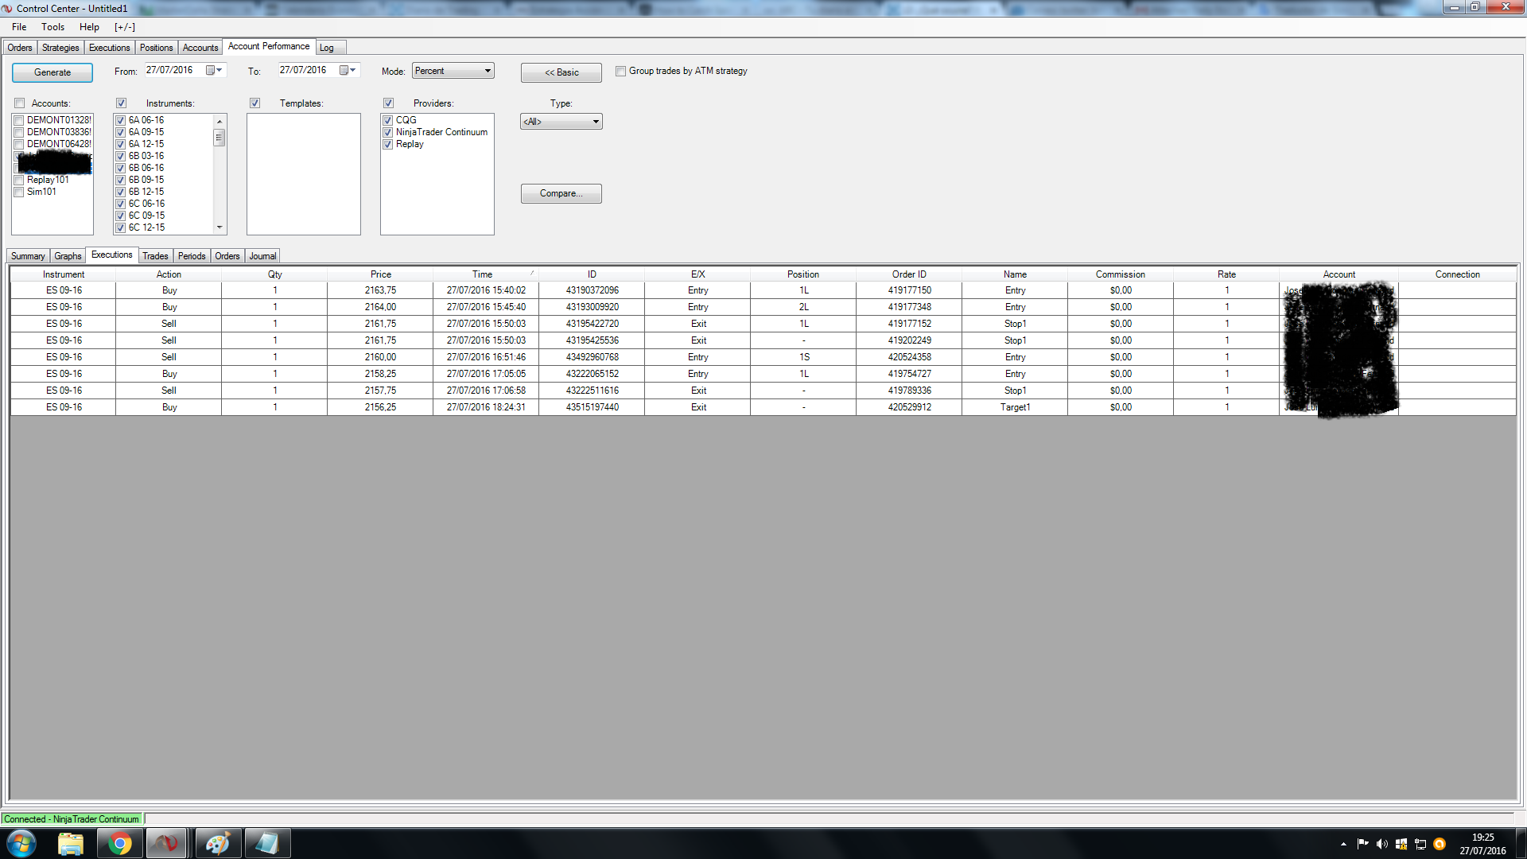Uncheck the CQG provider checkbox
This screenshot has width=1527, height=859.
tap(388, 121)
